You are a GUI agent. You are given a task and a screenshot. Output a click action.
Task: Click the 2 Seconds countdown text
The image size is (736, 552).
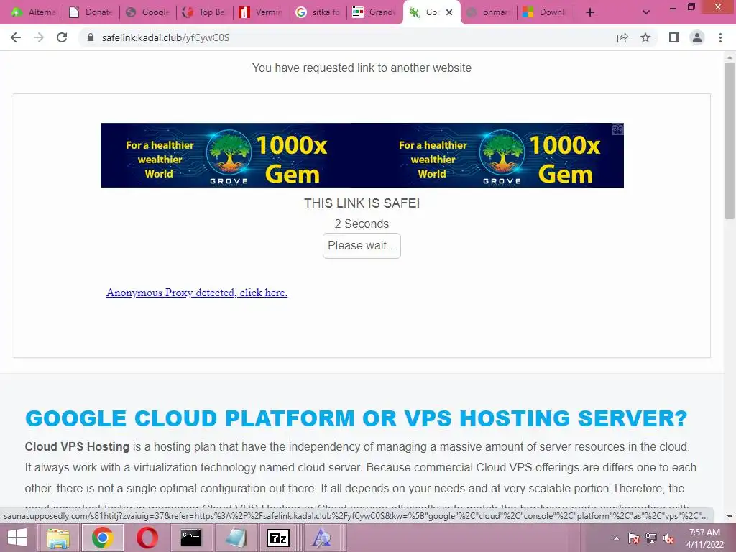pos(362,224)
